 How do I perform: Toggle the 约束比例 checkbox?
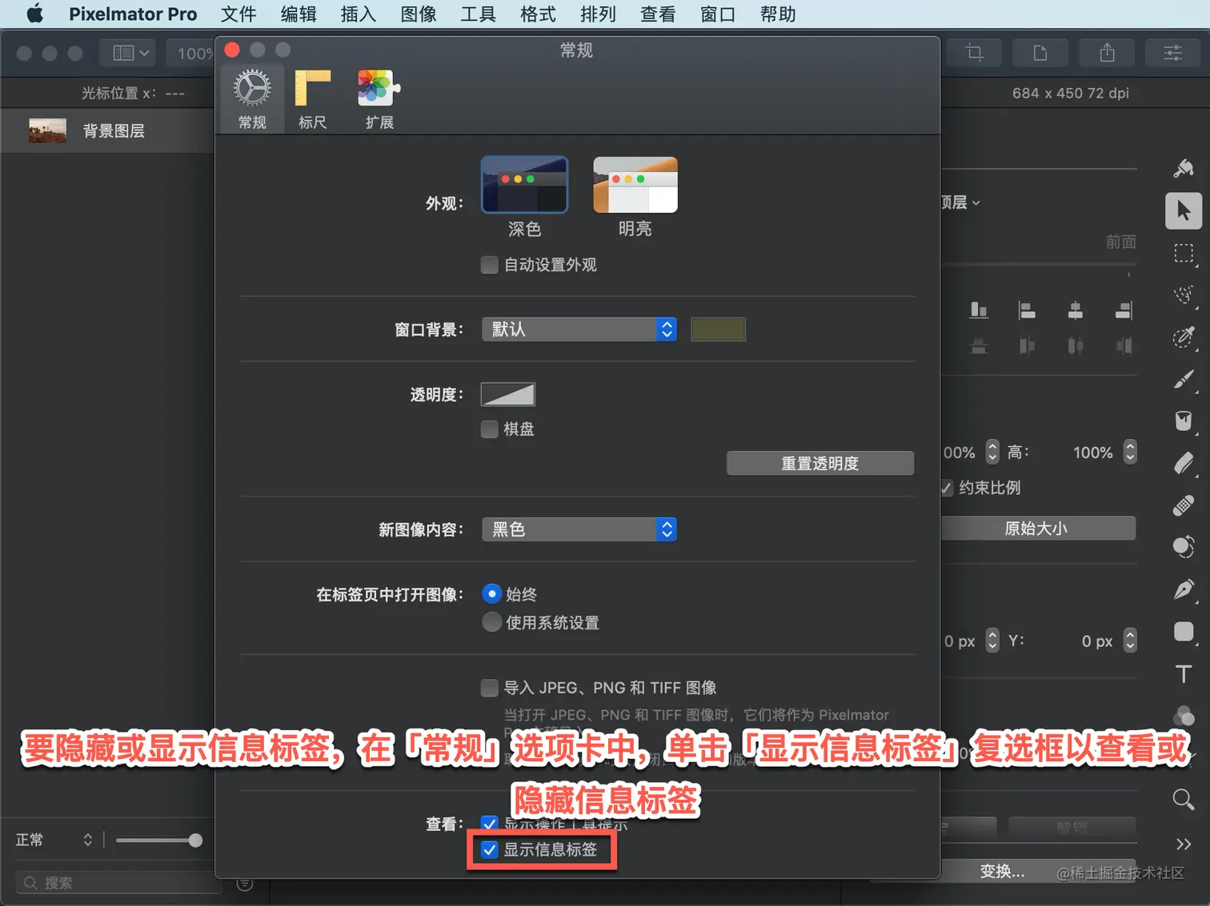pos(946,488)
